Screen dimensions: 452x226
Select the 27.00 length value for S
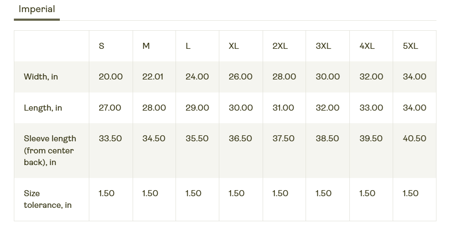(110, 108)
